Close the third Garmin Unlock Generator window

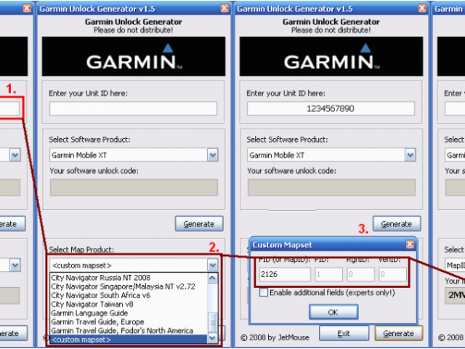422,8
